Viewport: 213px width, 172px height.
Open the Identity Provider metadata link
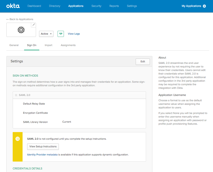click(x=43, y=154)
